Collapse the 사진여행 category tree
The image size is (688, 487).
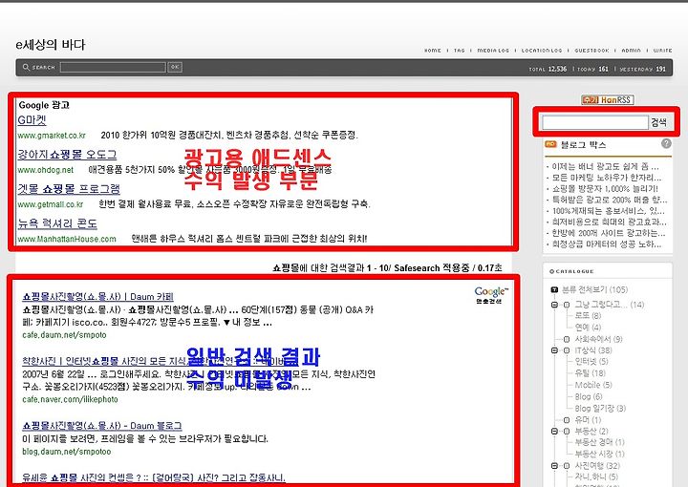[554, 466]
